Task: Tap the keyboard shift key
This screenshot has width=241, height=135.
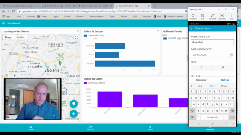Action: pyautogui.click(x=192, y=111)
